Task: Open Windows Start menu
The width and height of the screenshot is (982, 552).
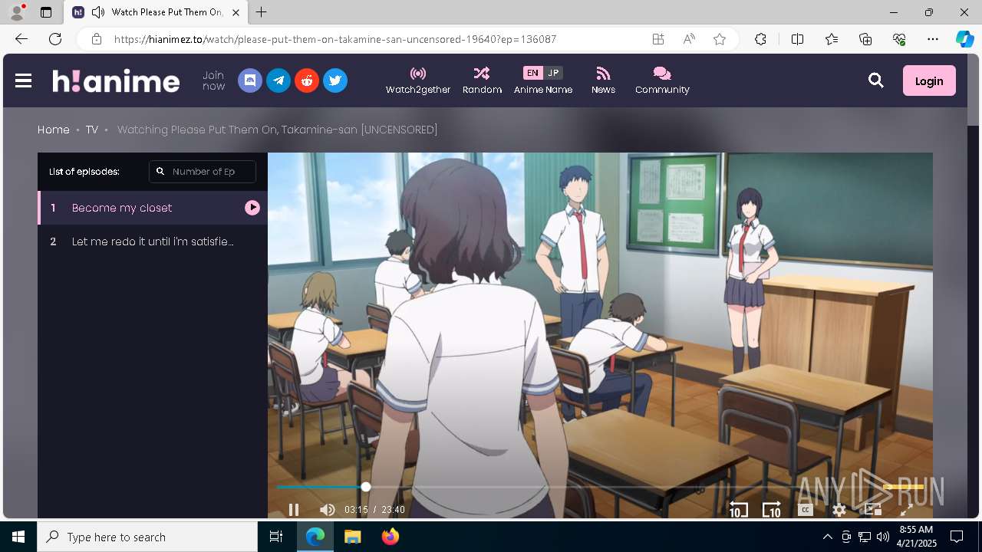Action: coord(18,537)
